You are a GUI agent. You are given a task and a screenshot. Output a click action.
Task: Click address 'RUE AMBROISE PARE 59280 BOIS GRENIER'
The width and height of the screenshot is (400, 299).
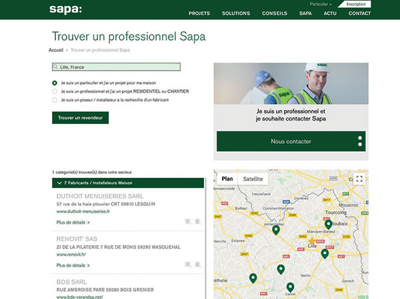pos(105,290)
